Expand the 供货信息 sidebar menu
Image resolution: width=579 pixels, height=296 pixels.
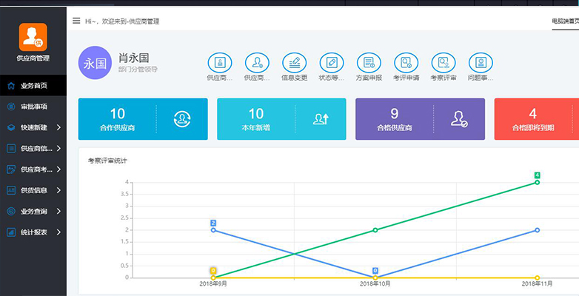pos(33,190)
